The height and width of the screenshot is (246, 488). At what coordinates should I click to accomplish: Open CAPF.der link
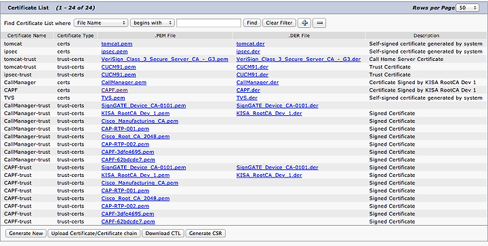click(x=248, y=90)
